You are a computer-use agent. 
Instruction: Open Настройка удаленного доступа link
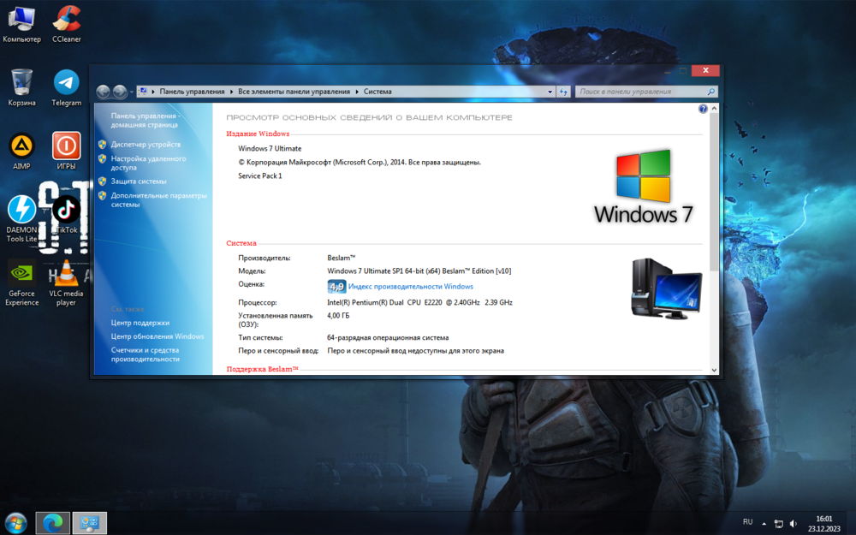[148, 163]
